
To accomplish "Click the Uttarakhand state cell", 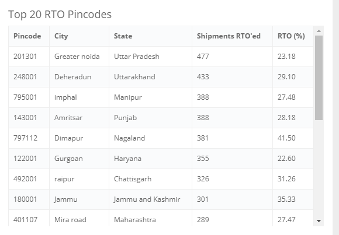I will (x=150, y=77).
